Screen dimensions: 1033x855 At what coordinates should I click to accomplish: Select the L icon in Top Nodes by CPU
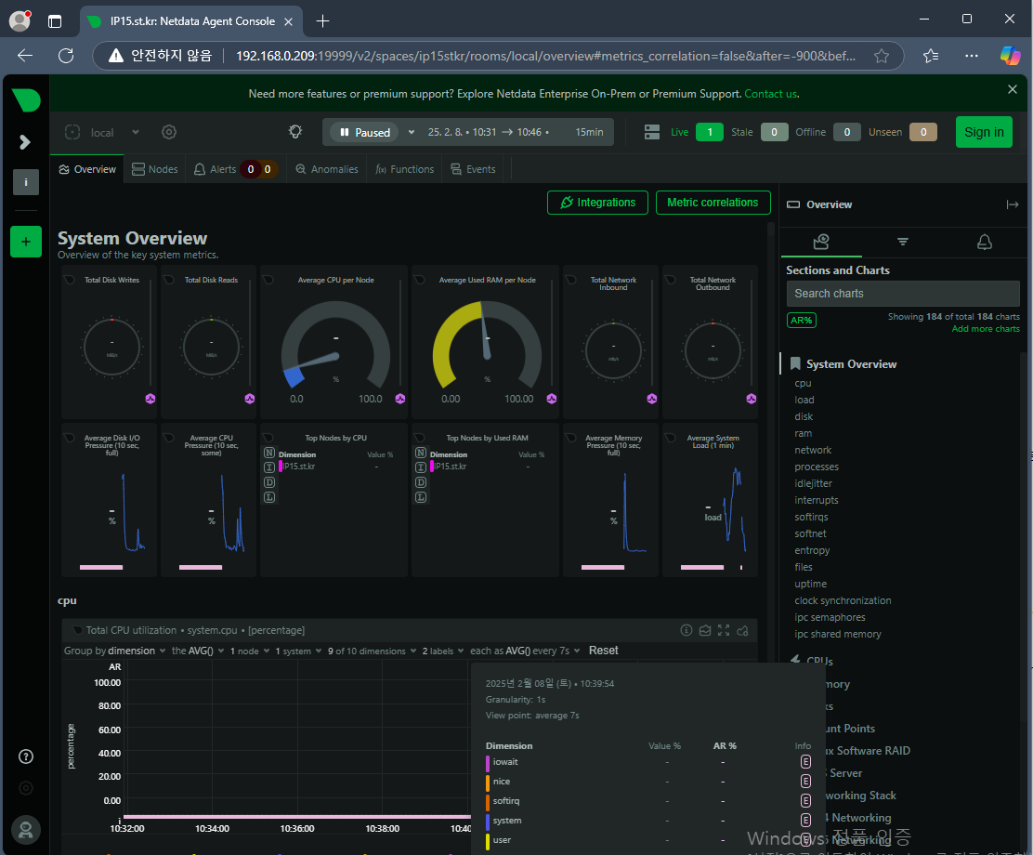pos(269,497)
